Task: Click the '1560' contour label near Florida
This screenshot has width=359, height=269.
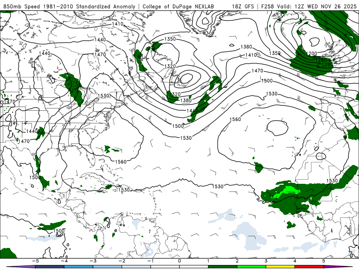Action: pyautogui.click(x=121, y=162)
